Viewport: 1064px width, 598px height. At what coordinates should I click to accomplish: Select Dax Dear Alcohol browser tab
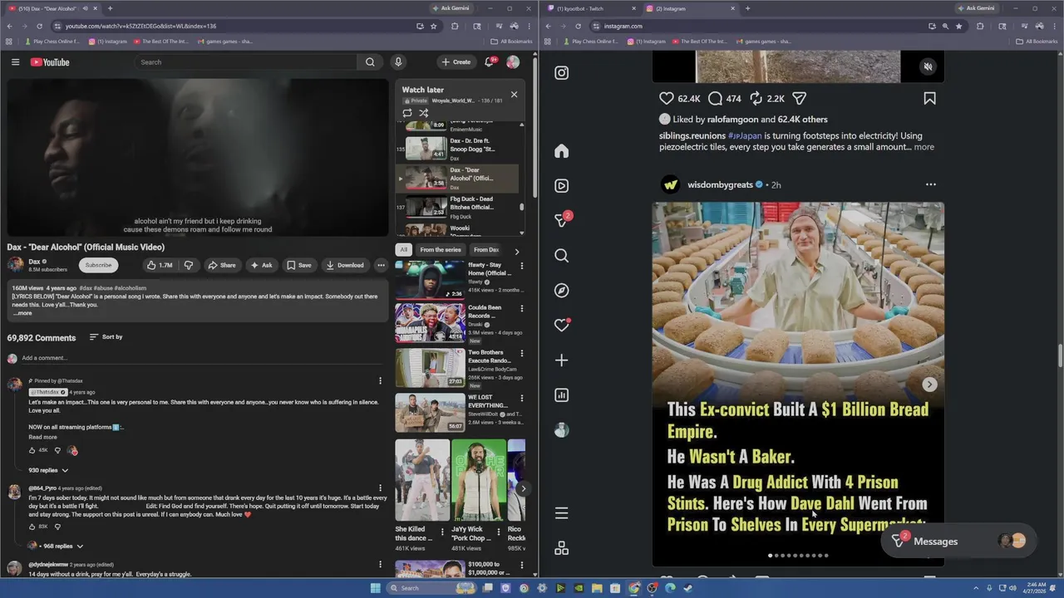tap(53, 8)
